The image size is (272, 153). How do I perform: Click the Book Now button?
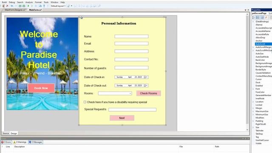[x=41, y=88]
